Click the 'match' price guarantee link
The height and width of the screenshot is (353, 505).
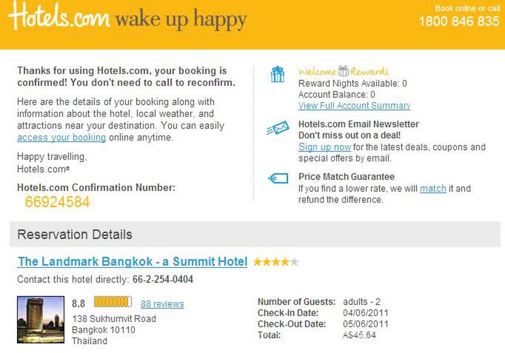click(x=433, y=188)
